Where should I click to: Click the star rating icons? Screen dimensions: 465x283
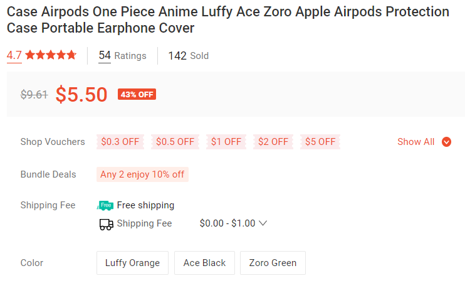[x=51, y=55]
